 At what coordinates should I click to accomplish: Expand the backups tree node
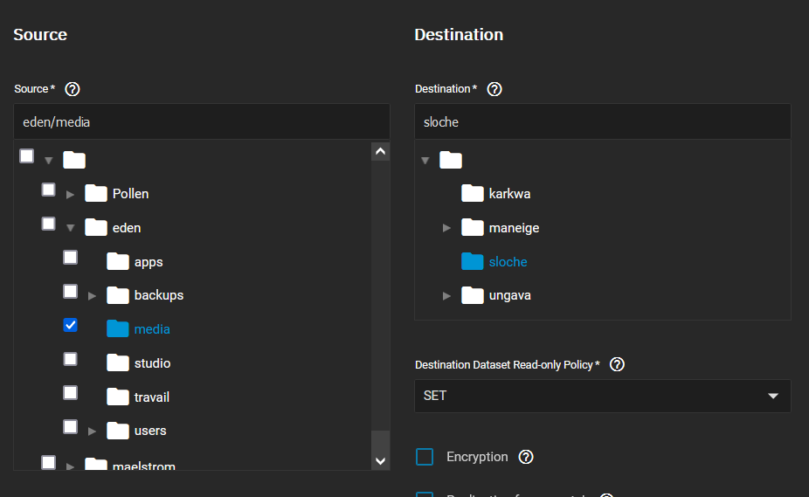92,296
